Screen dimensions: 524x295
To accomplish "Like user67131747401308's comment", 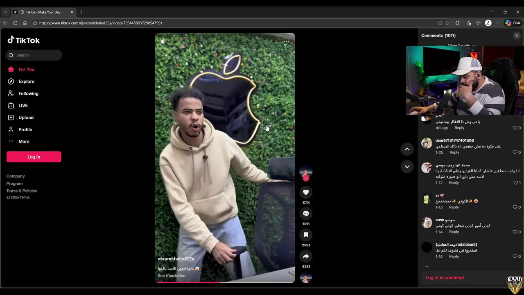I will [515, 152].
